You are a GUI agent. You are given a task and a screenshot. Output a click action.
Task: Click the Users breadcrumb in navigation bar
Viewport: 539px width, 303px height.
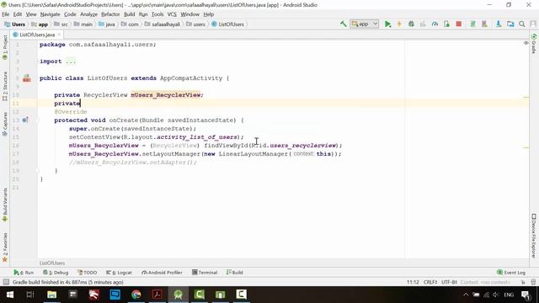[x=15, y=24]
